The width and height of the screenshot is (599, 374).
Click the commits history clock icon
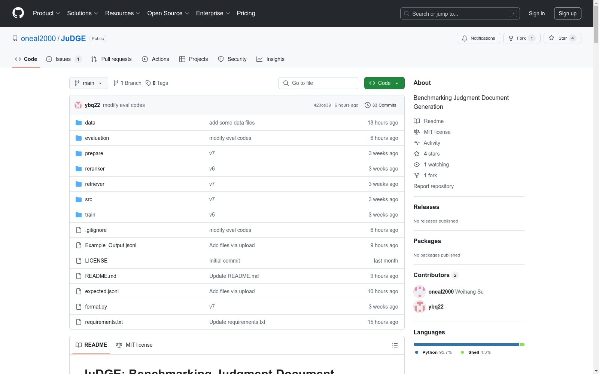[x=368, y=105]
